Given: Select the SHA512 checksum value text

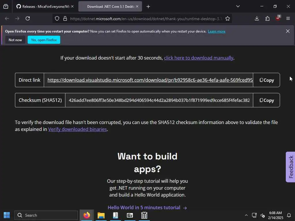Looking at the screenshot, I should click(x=159, y=100).
